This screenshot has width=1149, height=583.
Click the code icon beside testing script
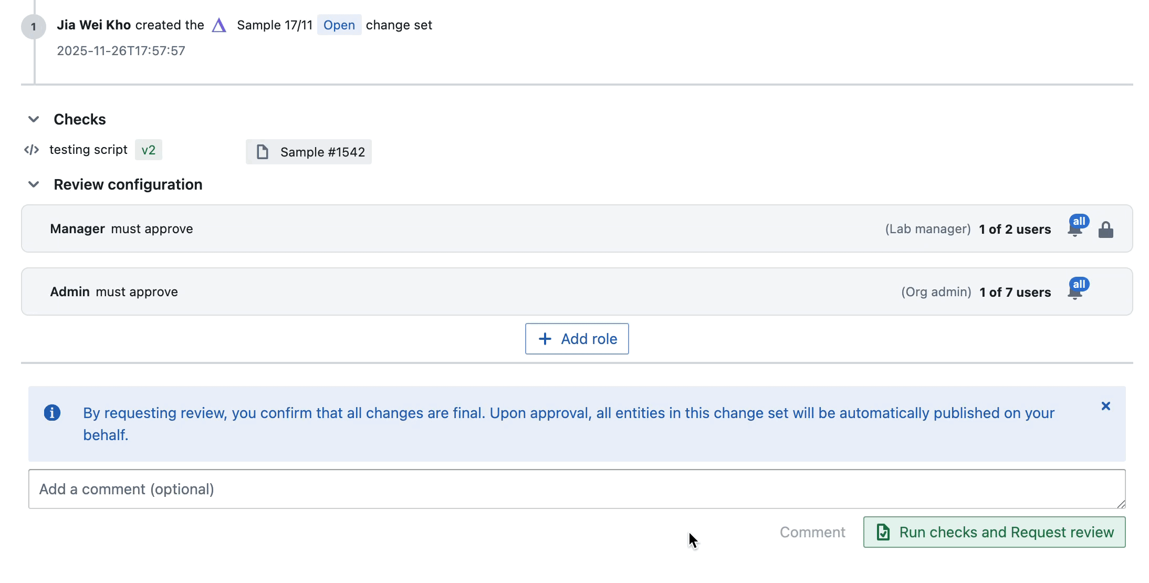pyautogui.click(x=32, y=150)
